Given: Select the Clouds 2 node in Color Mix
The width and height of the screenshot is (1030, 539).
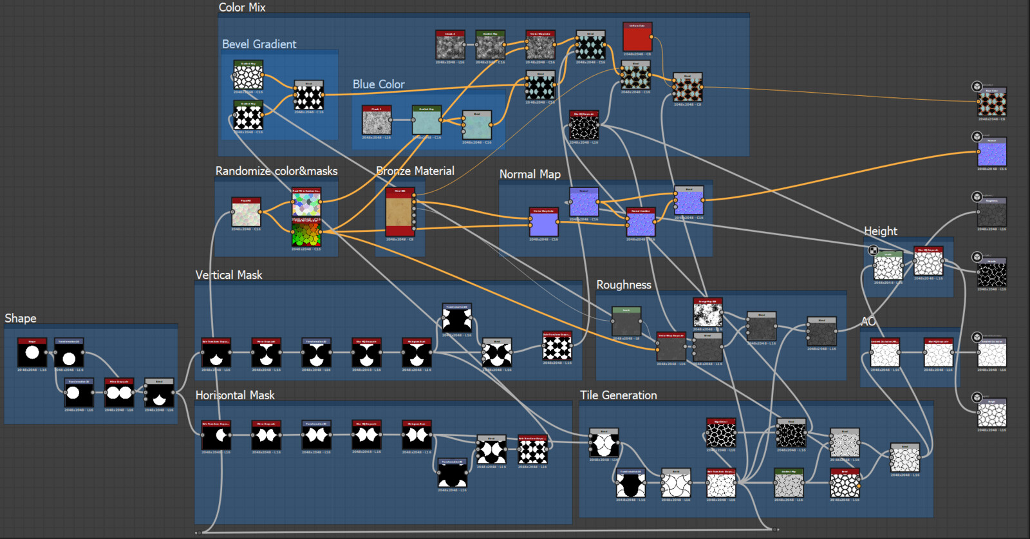Looking at the screenshot, I should pos(450,45).
